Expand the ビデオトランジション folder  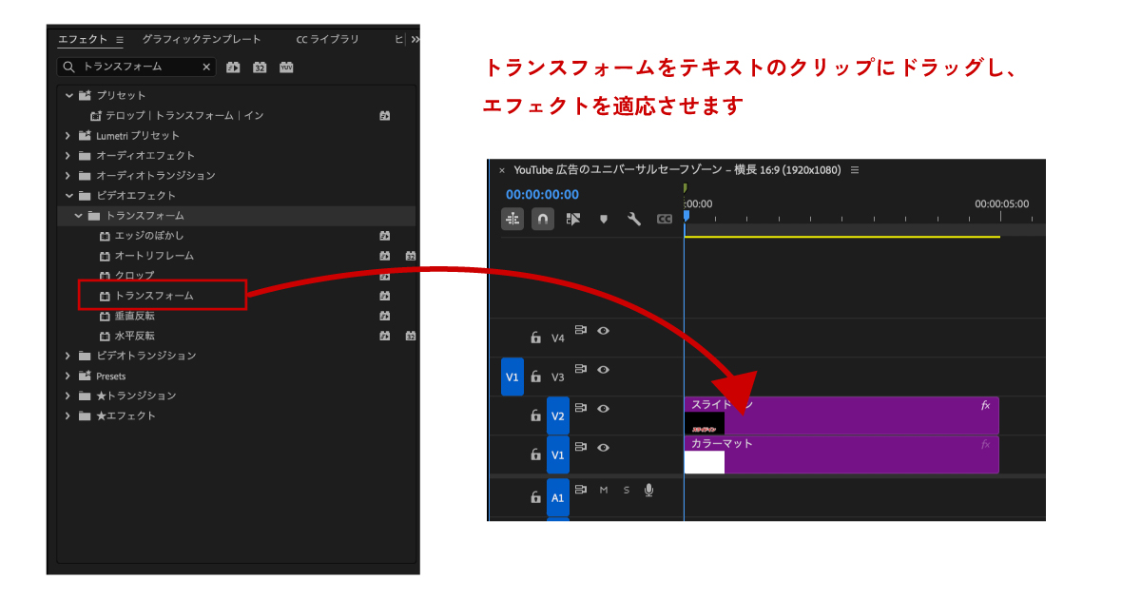68,356
